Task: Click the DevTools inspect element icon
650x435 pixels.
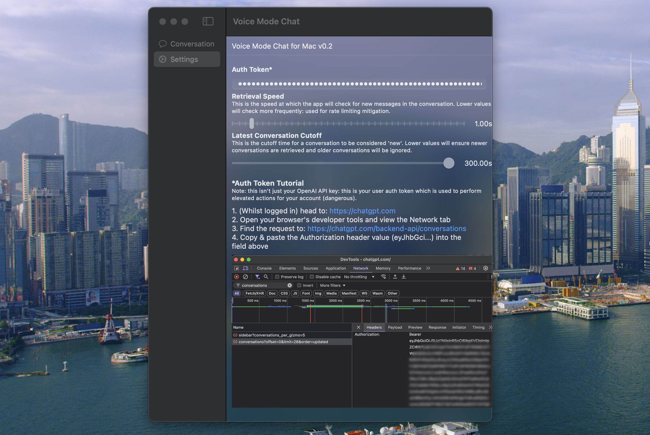Action: (x=236, y=268)
